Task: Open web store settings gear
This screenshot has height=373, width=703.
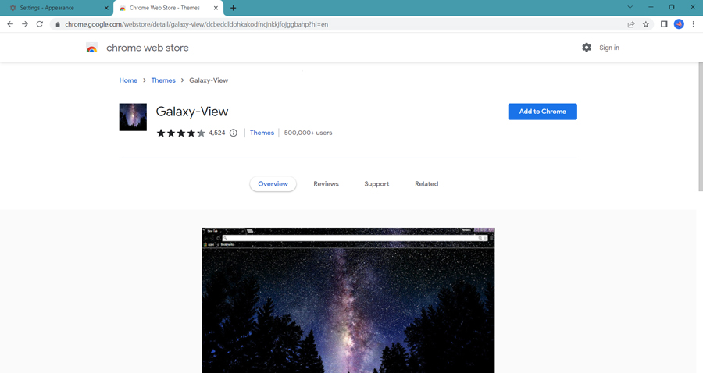Action: [x=587, y=48]
